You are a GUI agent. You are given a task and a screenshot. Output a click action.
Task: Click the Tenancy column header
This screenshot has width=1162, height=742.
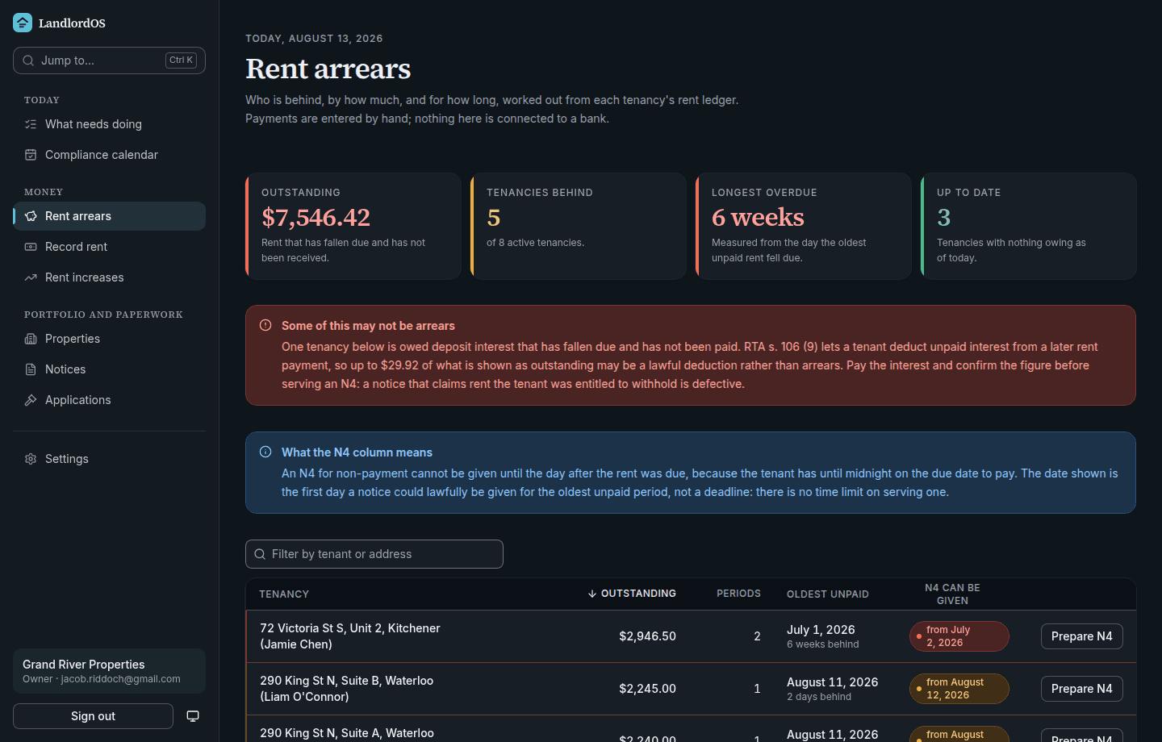[284, 594]
